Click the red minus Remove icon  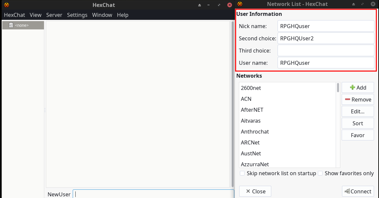[348, 99]
